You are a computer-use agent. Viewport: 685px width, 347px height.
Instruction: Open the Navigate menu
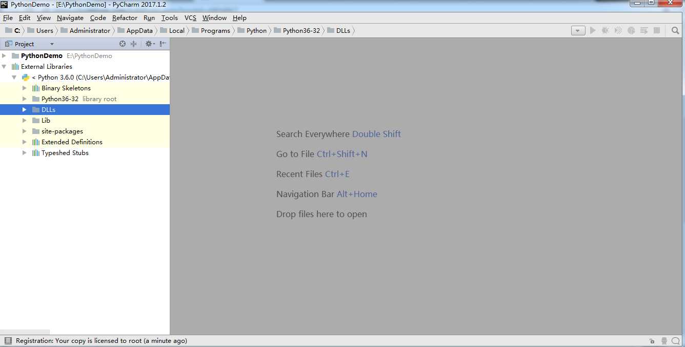pos(70,17)
